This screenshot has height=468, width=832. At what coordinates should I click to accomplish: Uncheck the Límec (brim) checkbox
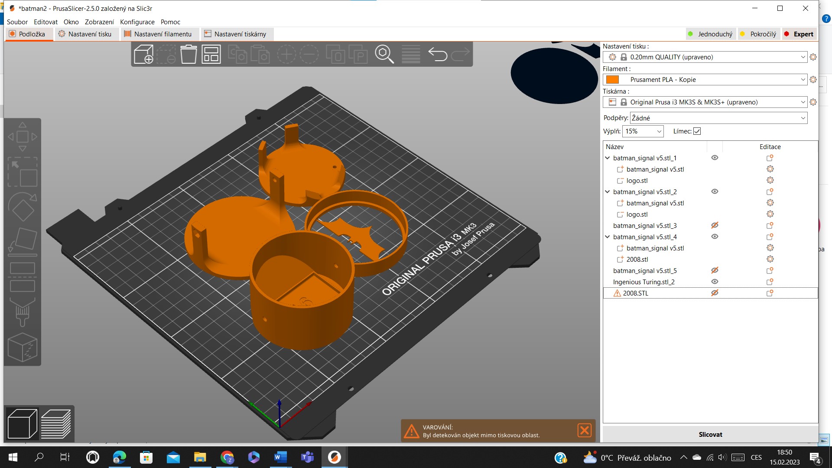pos(697,131)
